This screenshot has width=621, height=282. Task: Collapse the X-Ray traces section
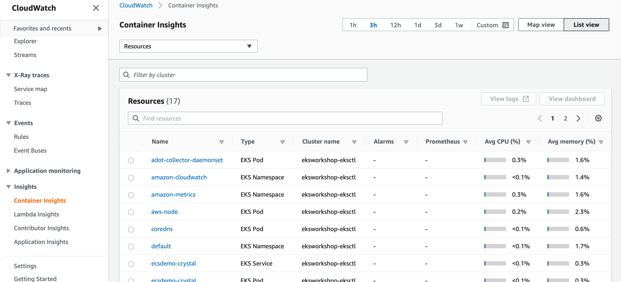(8, 75)
